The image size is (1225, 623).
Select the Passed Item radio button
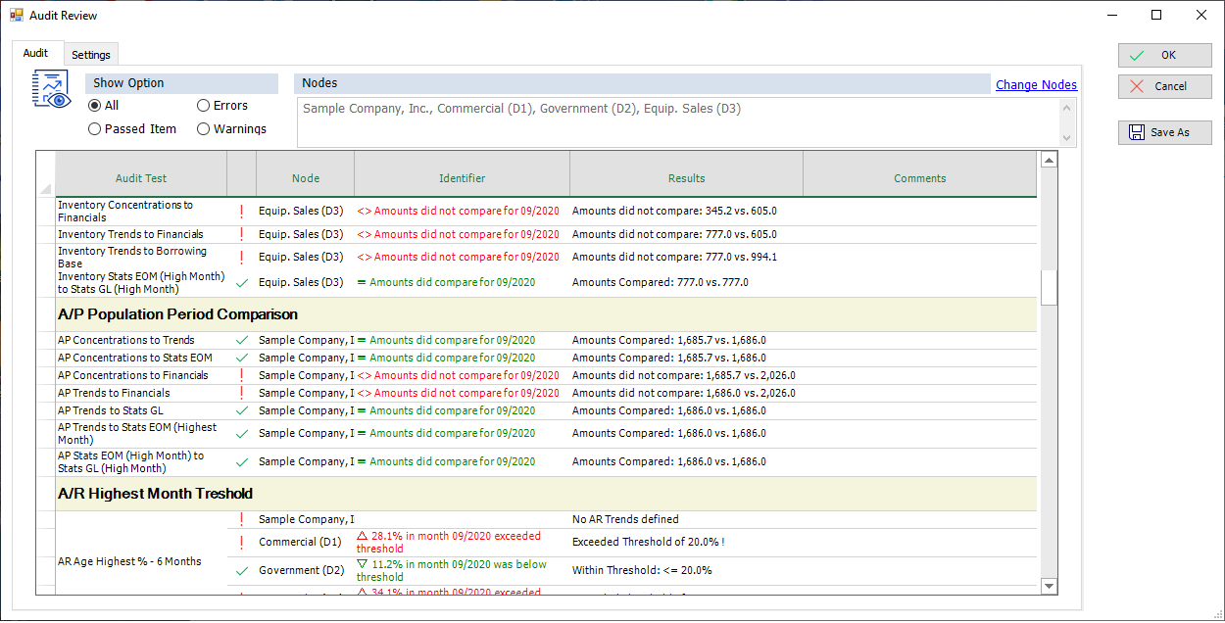95,129
